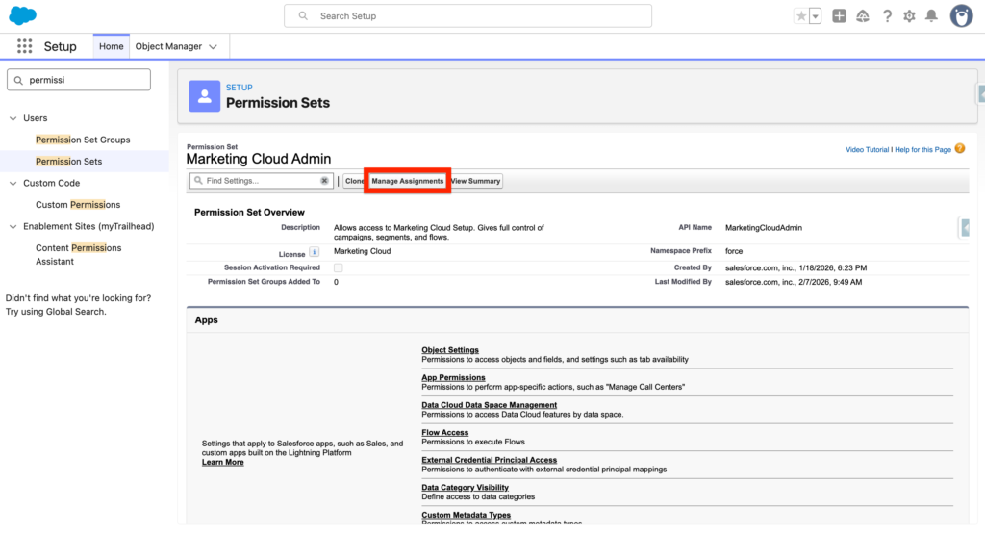Collapse the Users section in sidebar

coord(13,118)
